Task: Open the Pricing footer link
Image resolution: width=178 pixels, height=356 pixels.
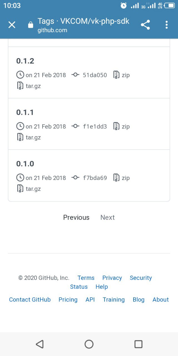Action: coord(68,300)
